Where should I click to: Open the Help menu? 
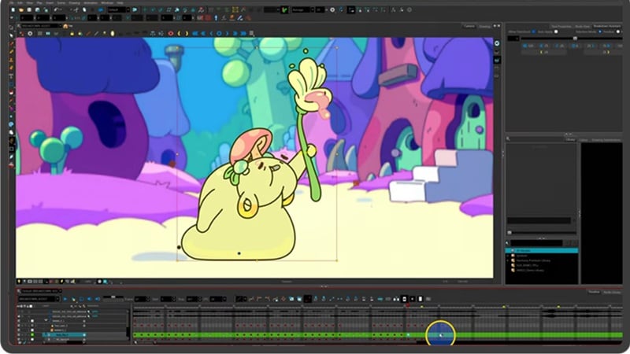pyautogui.click(x=120, y=3)
